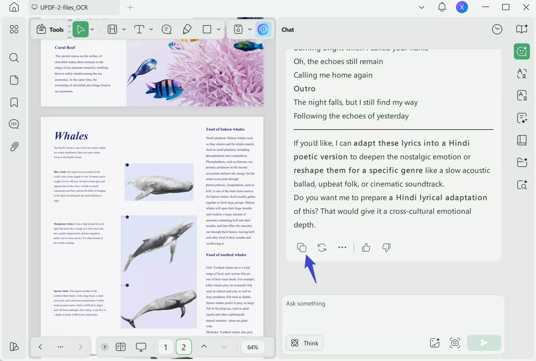Screen dimensions: 536x361
Task: Open the UPDF AI assistant toolbar icon
Action: click(263, 29)
